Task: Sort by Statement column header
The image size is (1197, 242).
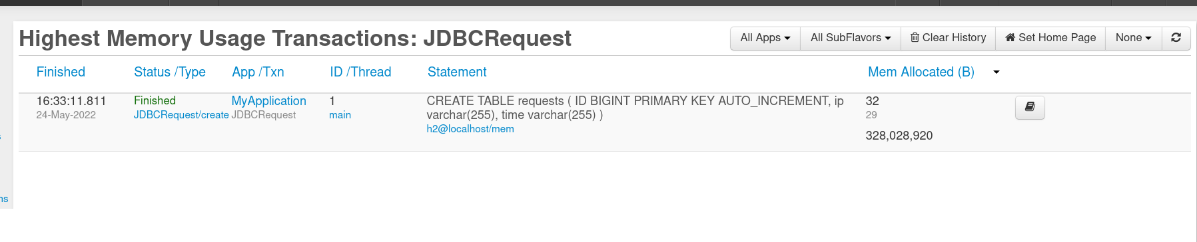Action: coord(457,72)
